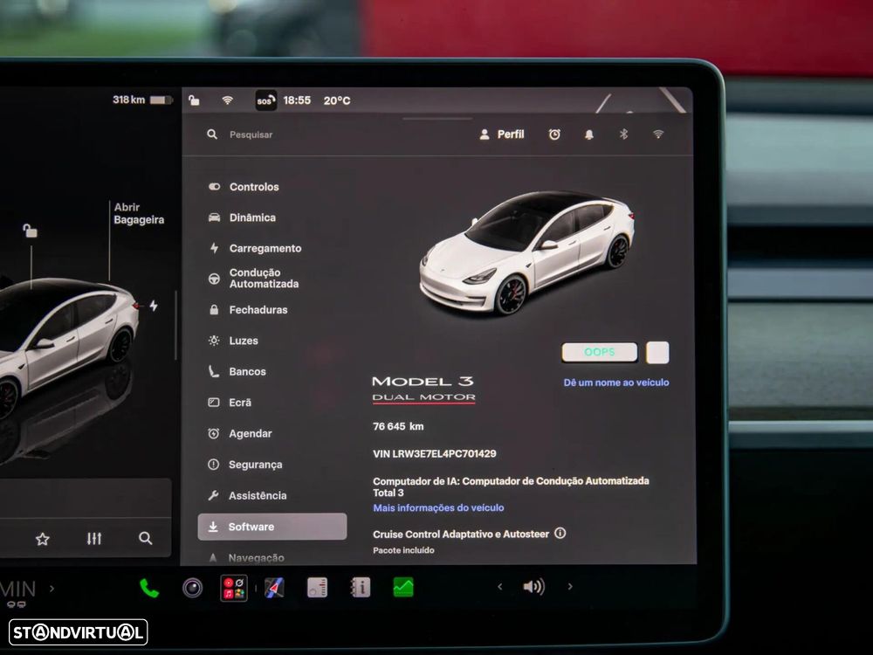Open the energy/notes app icon in dock
Image resolution: width=873 pixels, height=655 pixels.
(x=318, y=588)
